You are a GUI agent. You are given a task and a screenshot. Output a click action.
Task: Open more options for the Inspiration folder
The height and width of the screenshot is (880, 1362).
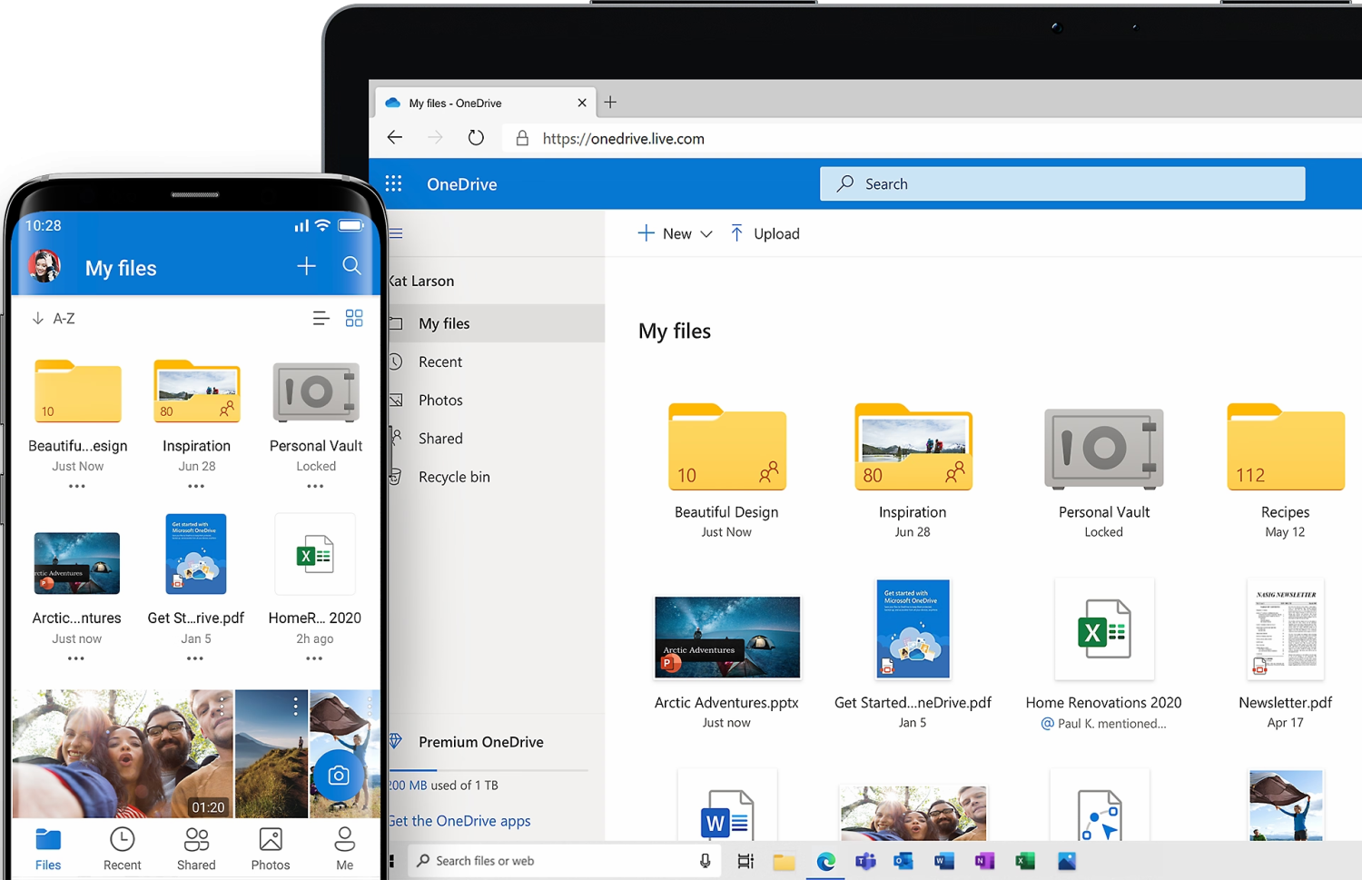point(196,487)
